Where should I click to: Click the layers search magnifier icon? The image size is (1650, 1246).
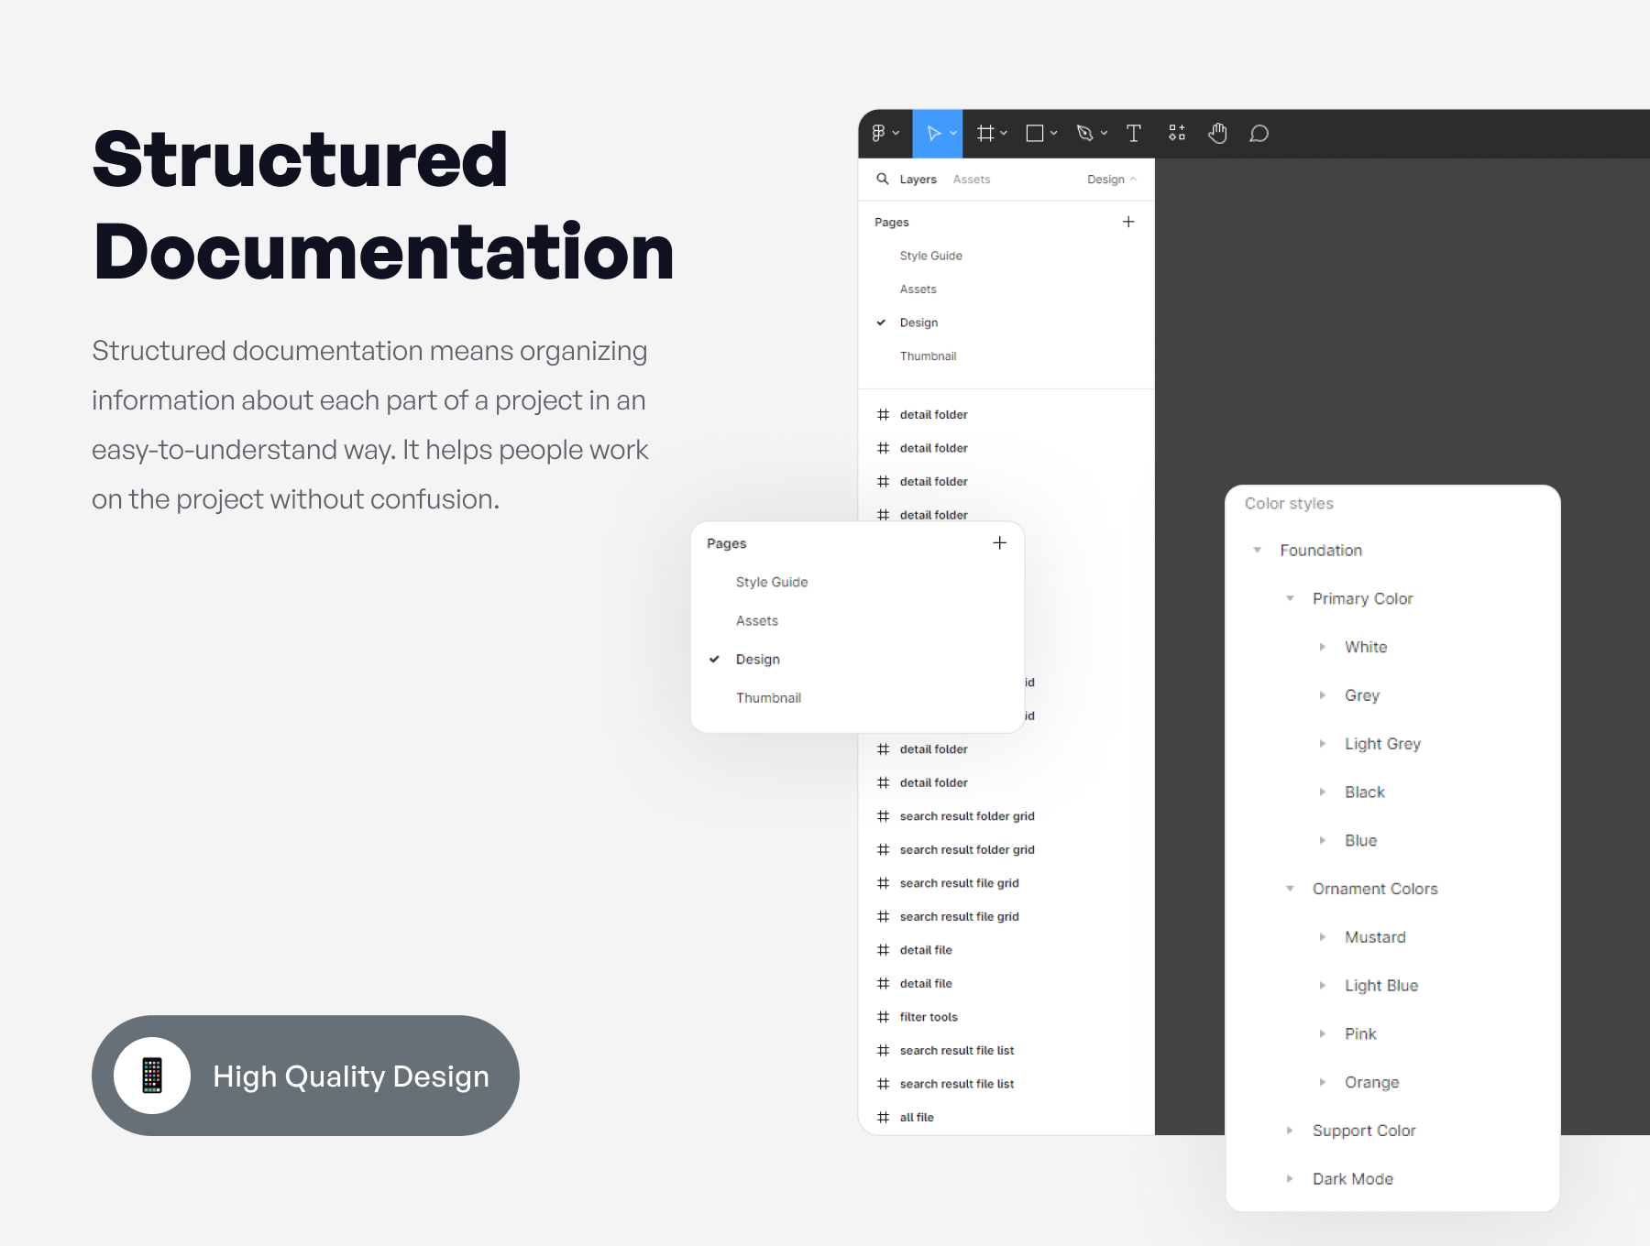click(x=883, y=180)
